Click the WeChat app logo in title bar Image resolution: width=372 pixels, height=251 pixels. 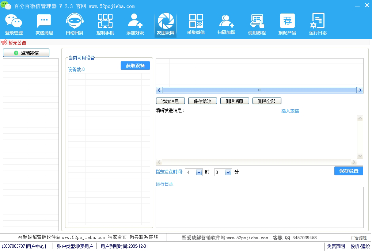point(6,5)
